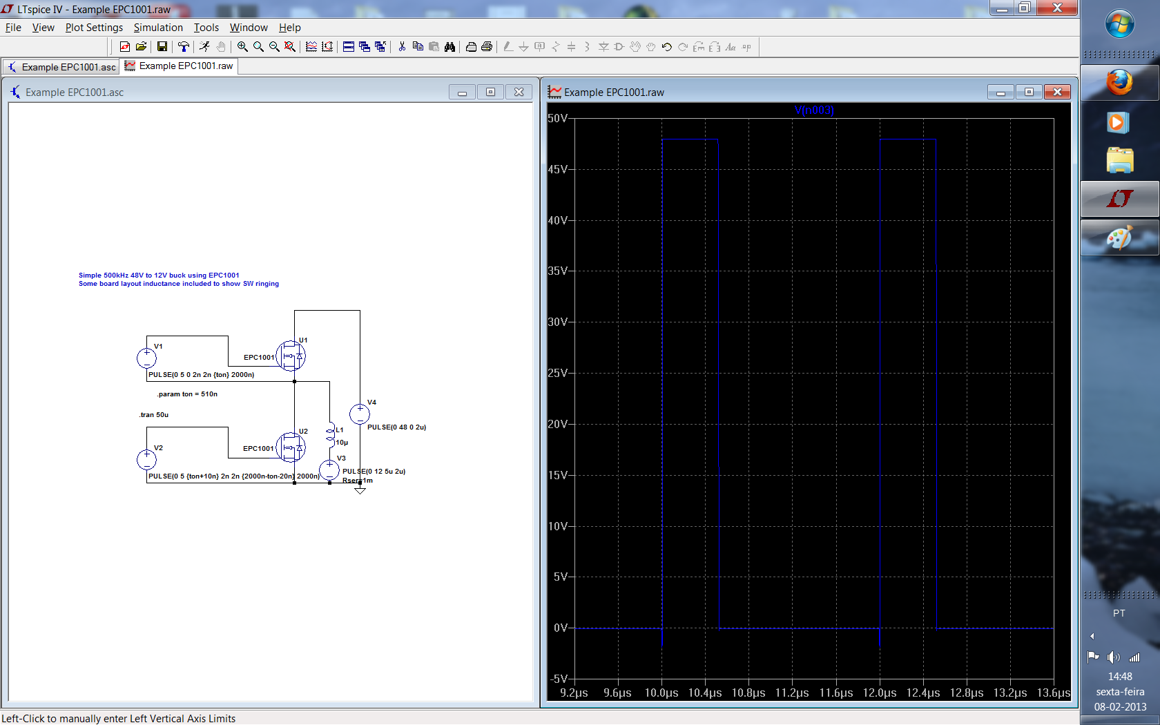Click the V1 voltage source symbol
The height and width of the screenshot is (725, 1160).
[146, 358]
